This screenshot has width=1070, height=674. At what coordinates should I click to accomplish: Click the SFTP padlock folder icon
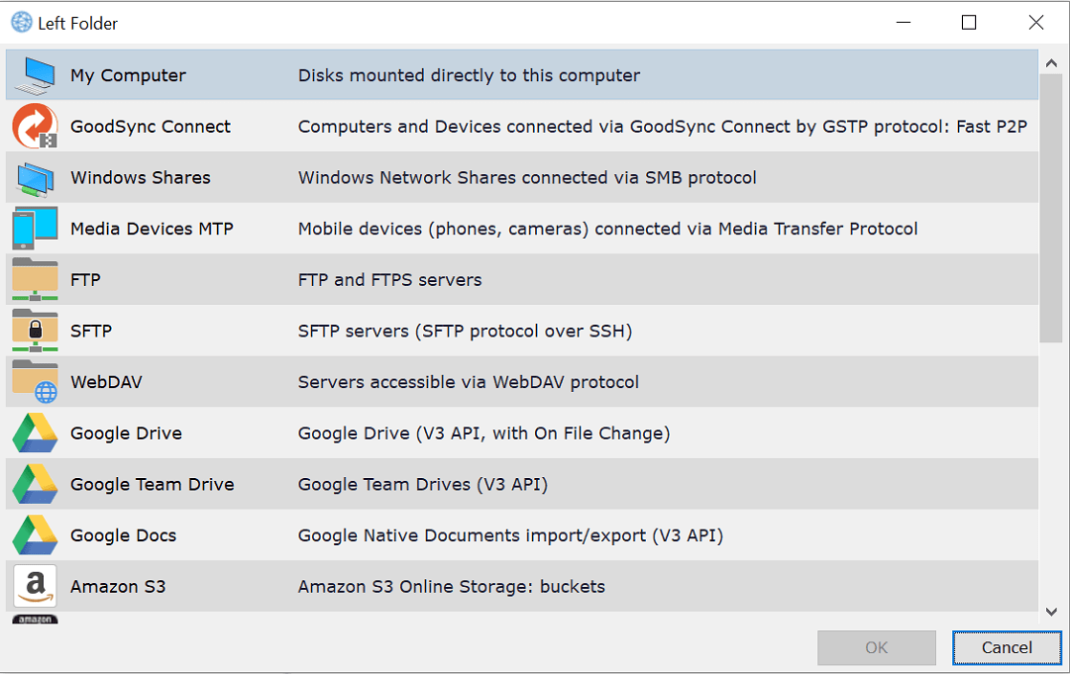pyautogui.click(x=36, y=331)
